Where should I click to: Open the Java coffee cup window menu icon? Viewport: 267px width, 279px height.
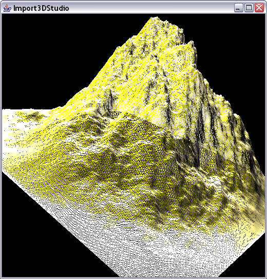(7, 8)
